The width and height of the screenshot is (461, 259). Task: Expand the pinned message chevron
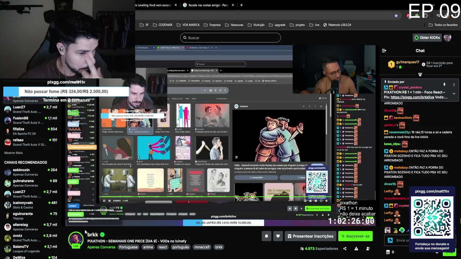[x=454, y=94]
